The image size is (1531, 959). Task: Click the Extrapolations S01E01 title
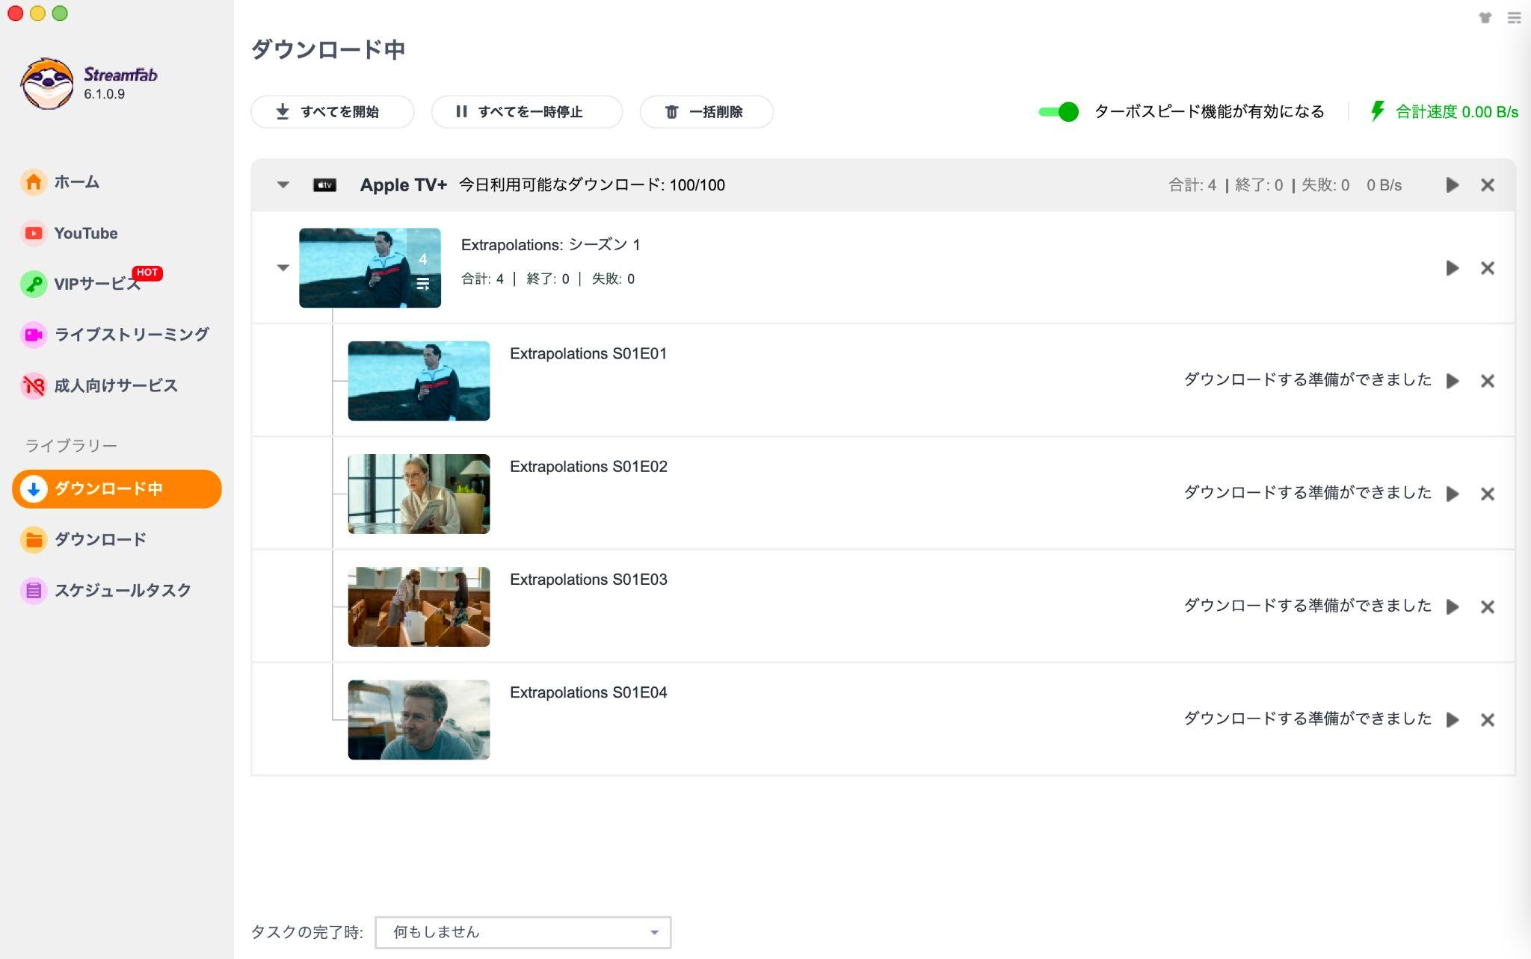pos(588,354)
